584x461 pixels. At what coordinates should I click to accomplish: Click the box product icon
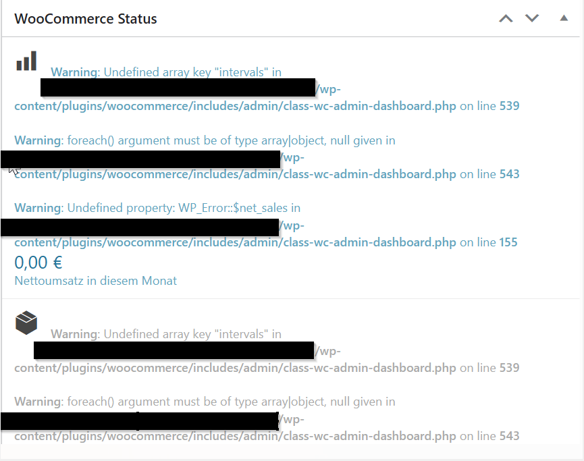click(26, 323)
